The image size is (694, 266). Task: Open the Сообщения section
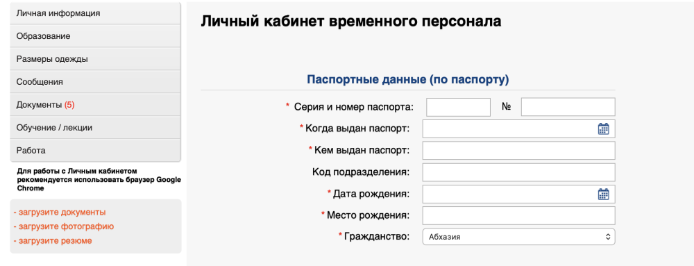click(x=95, y=82)
